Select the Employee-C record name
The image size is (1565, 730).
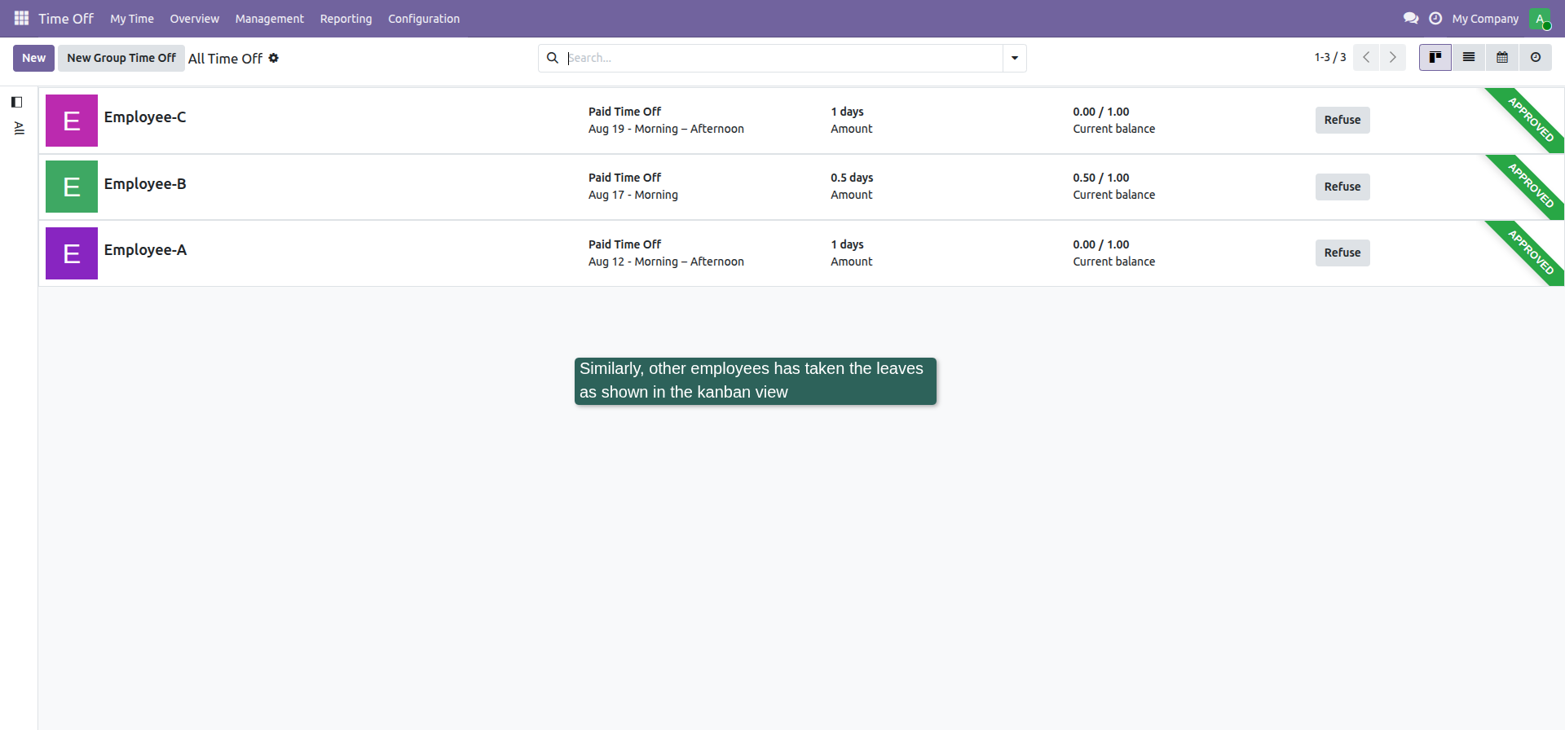[145, 117]
